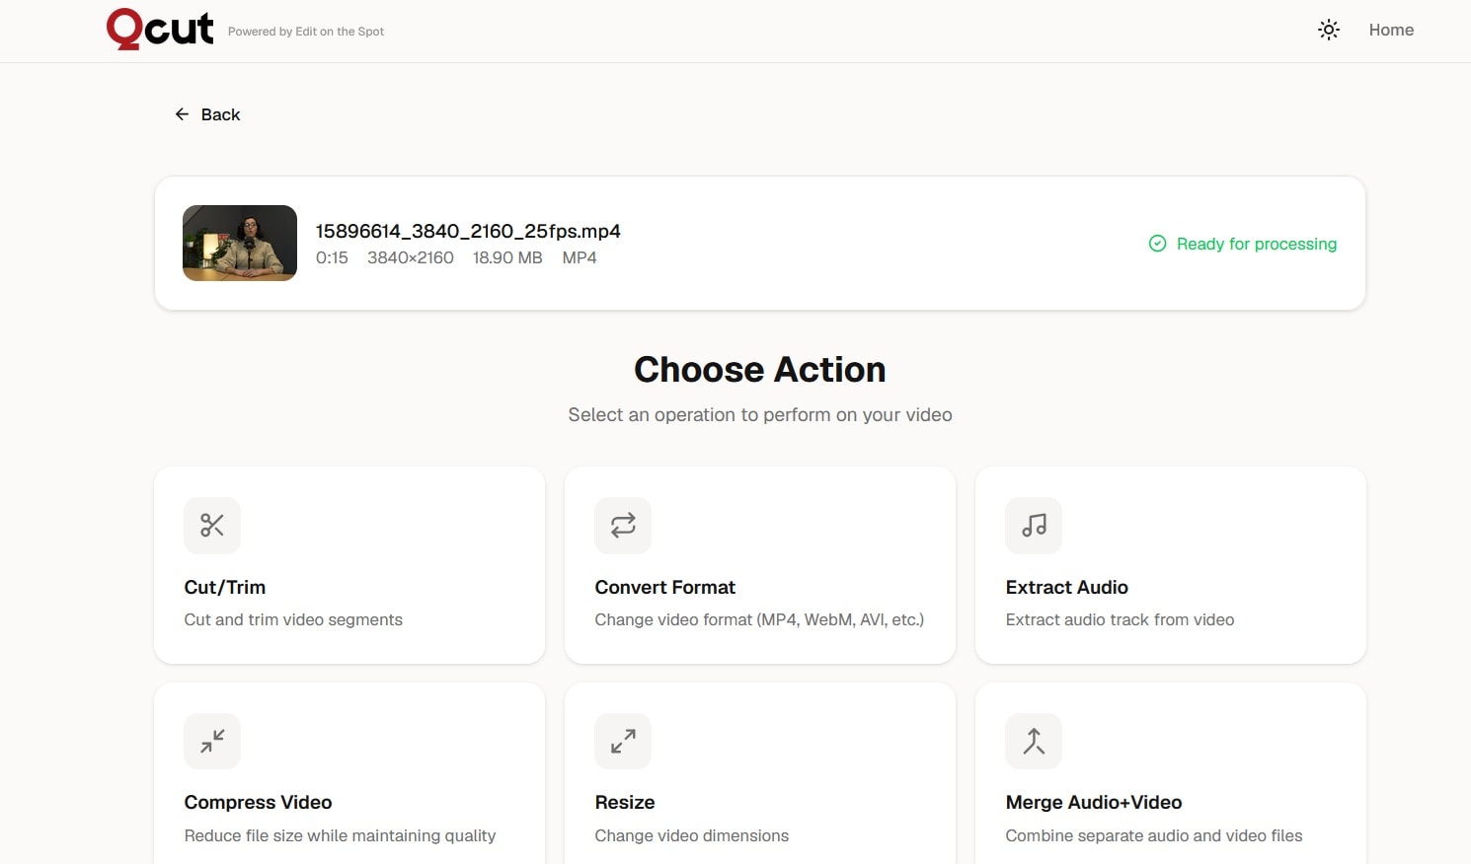Screen dimensions: 1471x864
Task: Click 'Select an operation to perform on your video'
Action: coord(760,414)
